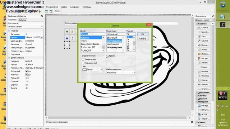Image resolution: width=230 pixels, height=129 pixels.
Task: Click the form designer horizontal scrollbar
Action: [117, 118]
